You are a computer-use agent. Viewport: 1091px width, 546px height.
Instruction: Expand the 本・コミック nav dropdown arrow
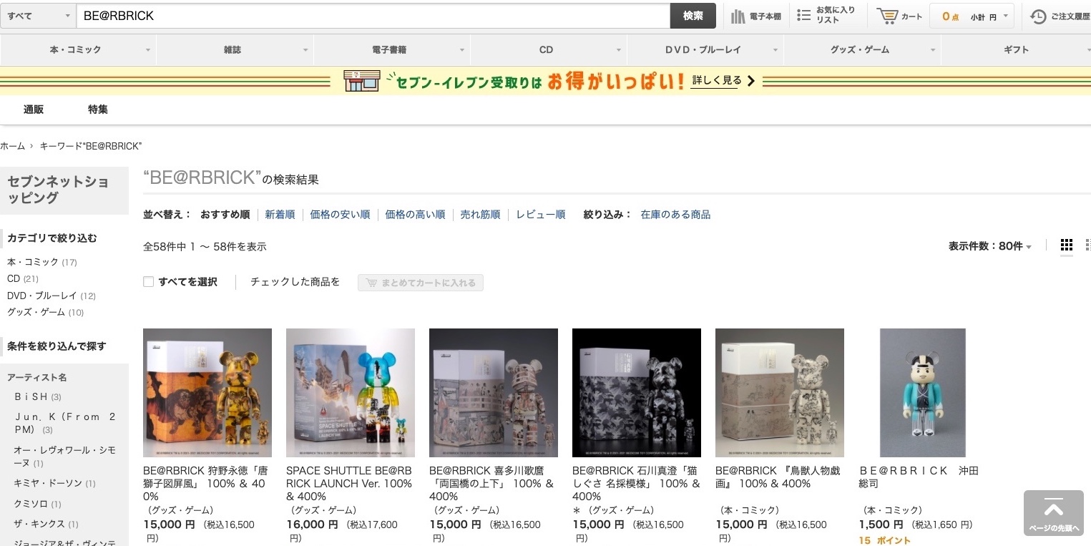coord(148,50)
